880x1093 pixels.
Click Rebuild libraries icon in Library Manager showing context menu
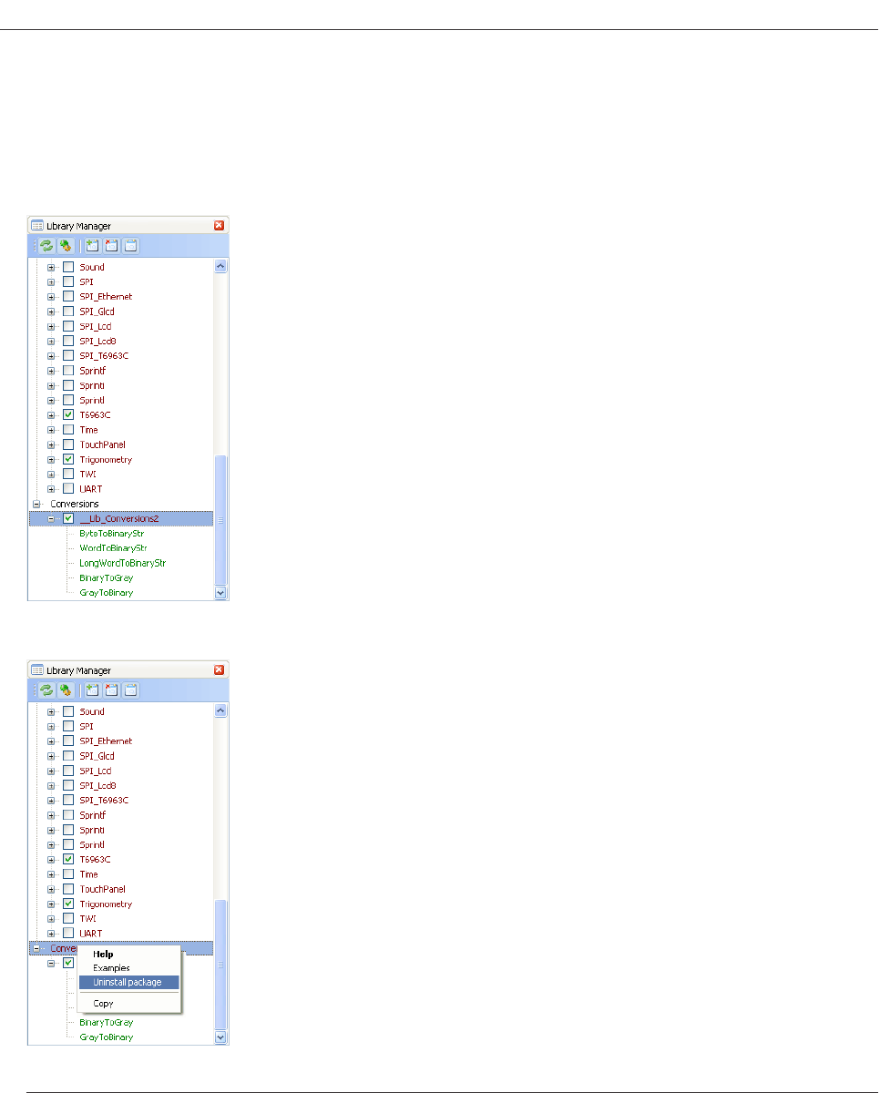65,690
